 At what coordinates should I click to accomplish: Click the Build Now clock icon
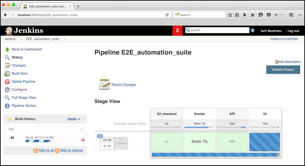pos(7,74)
